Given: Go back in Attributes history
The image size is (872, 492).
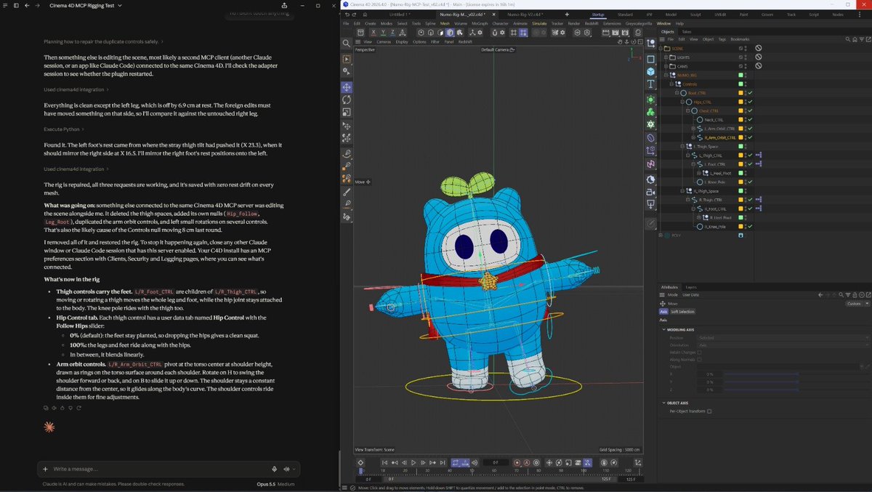Looking at the screenshot, I should (x=820, y=294).
